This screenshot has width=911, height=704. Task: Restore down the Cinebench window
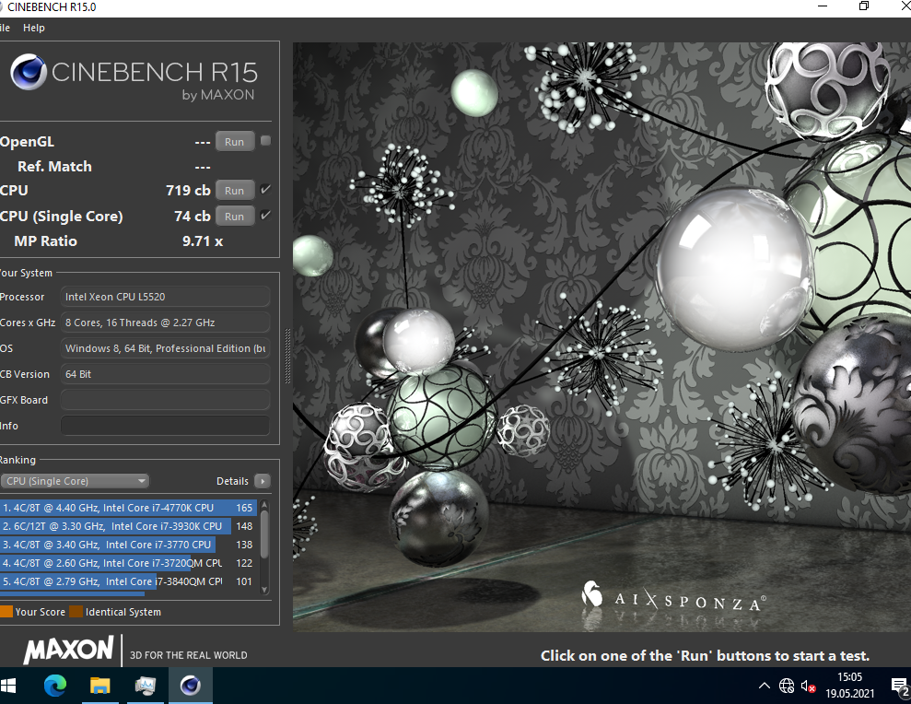[x=864, y=6]
